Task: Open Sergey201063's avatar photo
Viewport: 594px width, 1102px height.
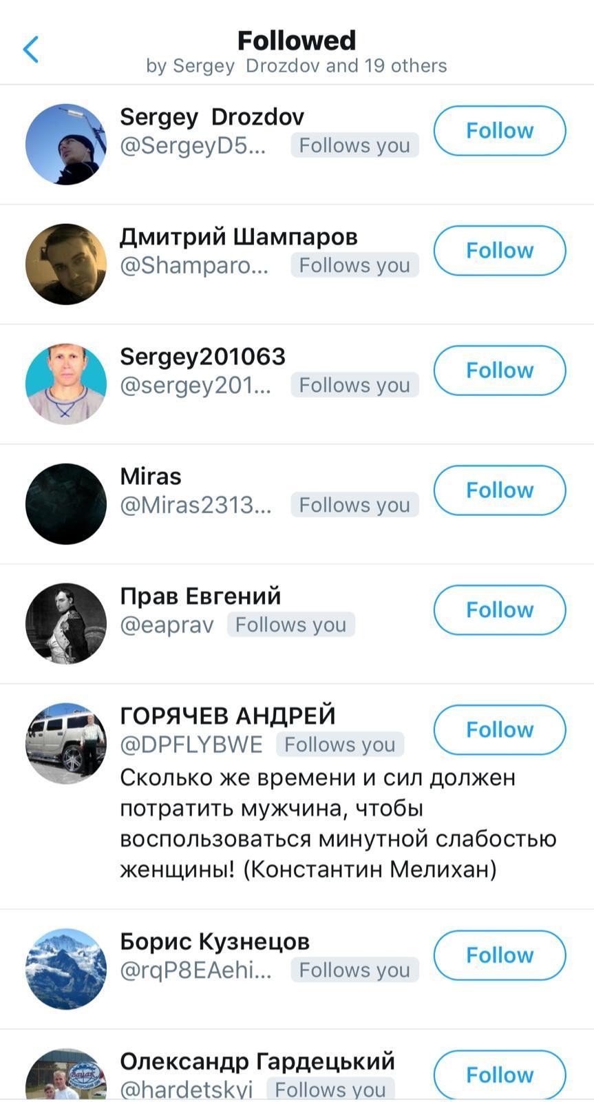Action: point(66,384)
